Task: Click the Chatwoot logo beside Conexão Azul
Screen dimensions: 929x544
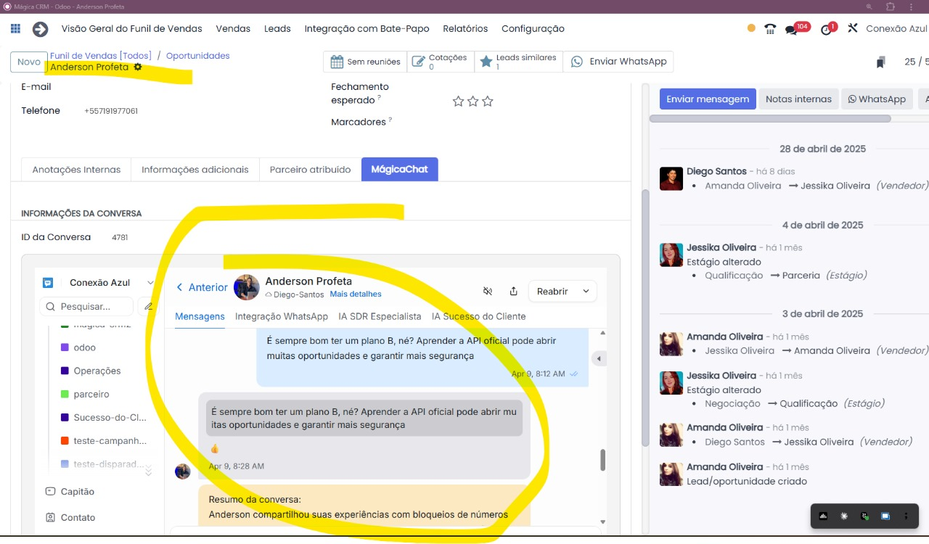Action: 48,283
